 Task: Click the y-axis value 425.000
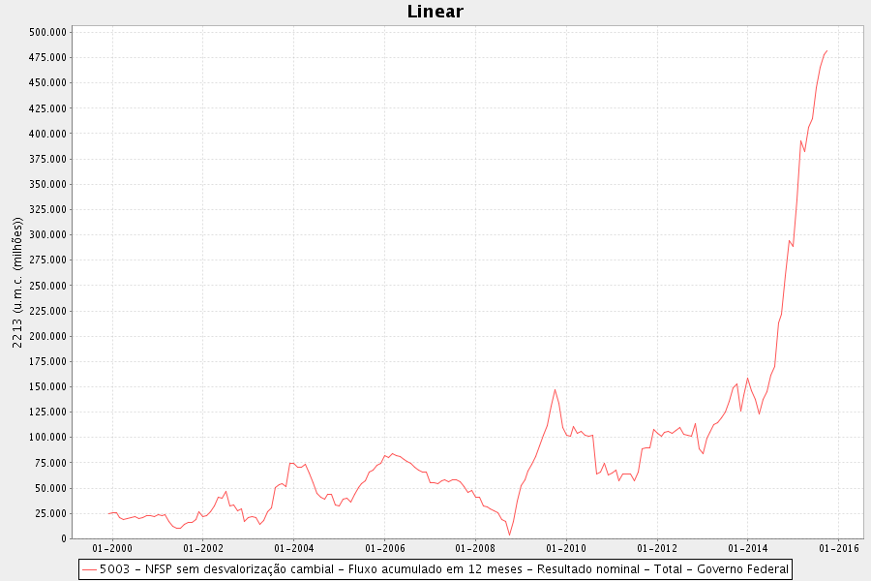click(x=47, y=108)
